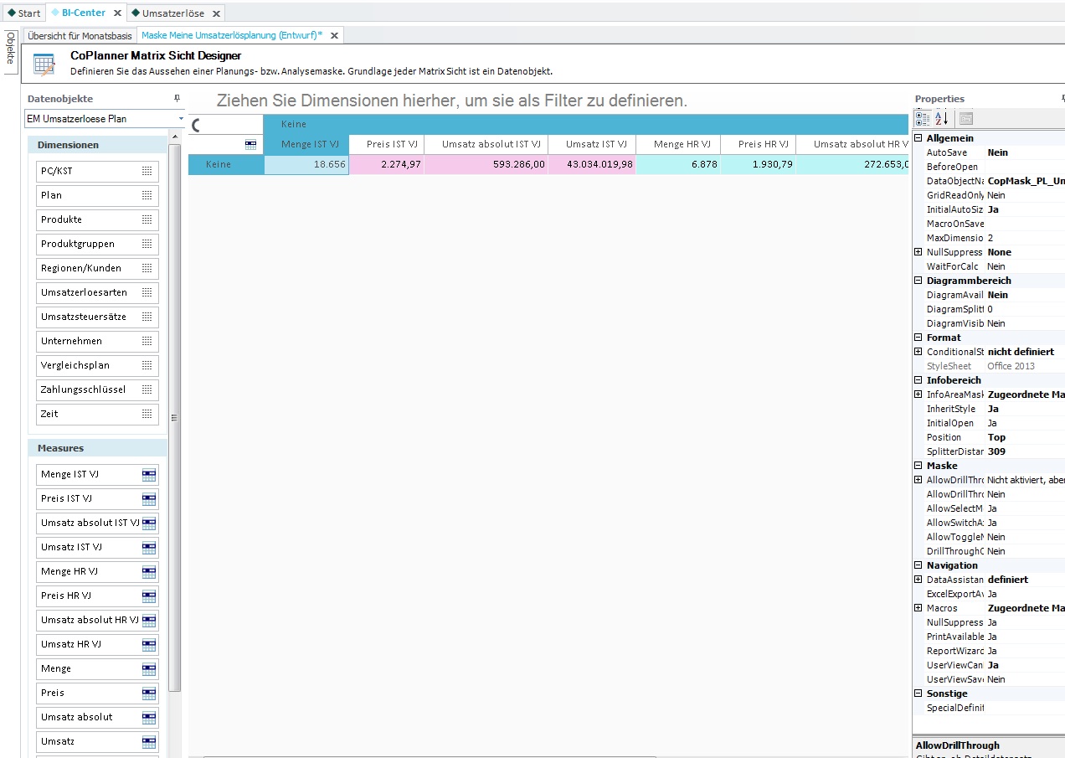Click measure icon of Preis measure
Screen dimensions: 1065x758
(149, 693)
